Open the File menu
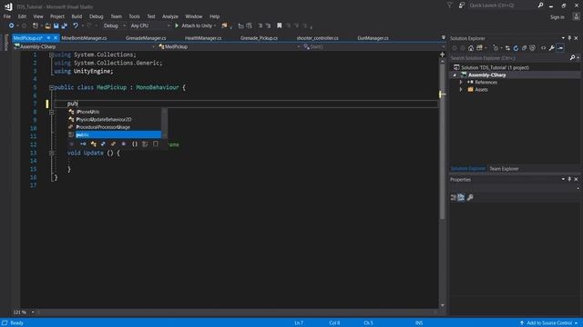 (7, 16)
